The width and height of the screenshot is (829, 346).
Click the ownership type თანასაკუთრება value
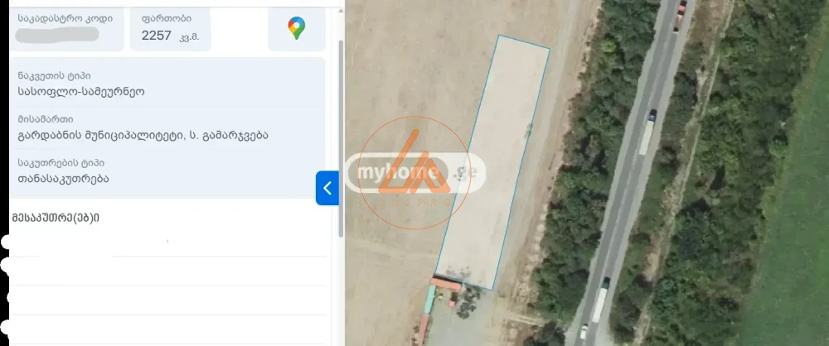coord(63,178)
